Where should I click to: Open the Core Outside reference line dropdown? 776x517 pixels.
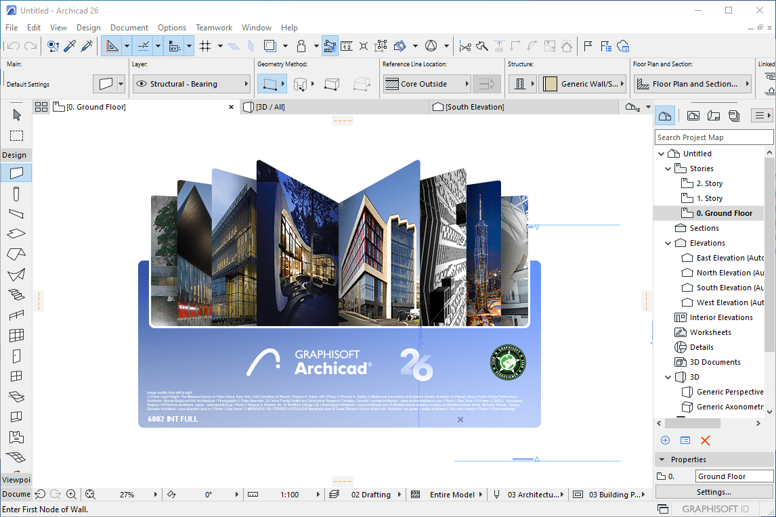coord(427,84)
